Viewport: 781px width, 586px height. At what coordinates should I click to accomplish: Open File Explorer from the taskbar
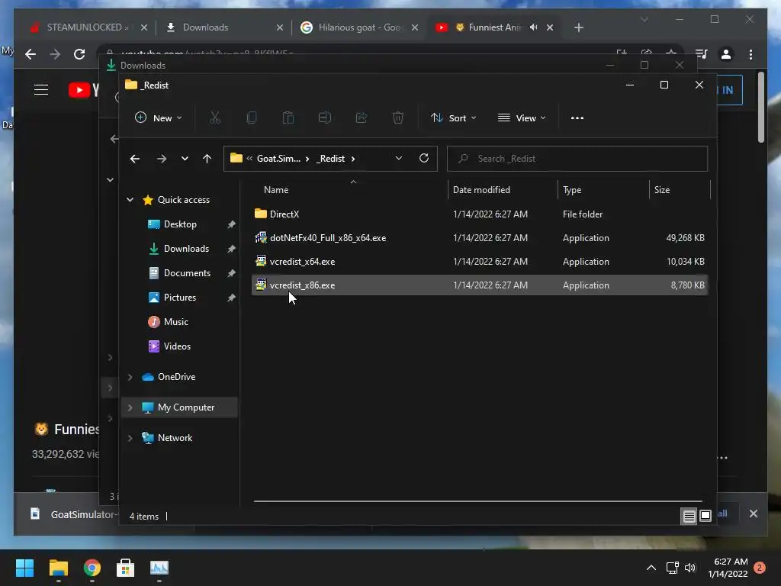(58, 568)
